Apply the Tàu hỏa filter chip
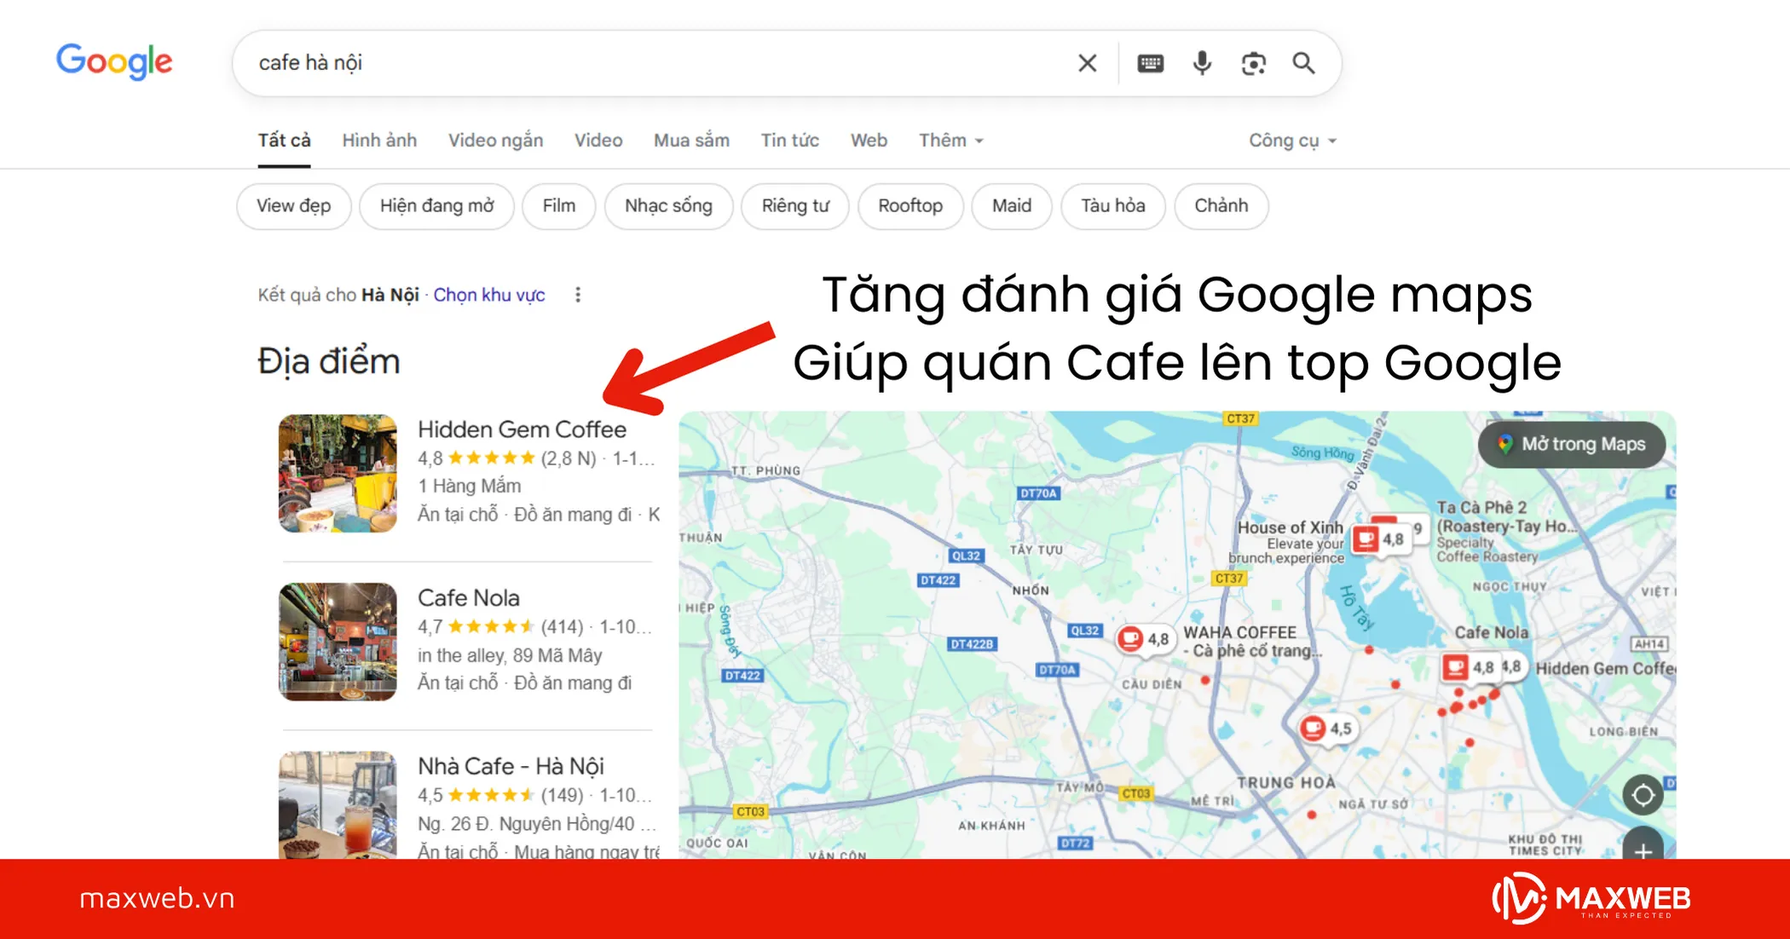The height and width of the screenshot is (939, 1790). pyautogui.click(x=1113, y=206)
